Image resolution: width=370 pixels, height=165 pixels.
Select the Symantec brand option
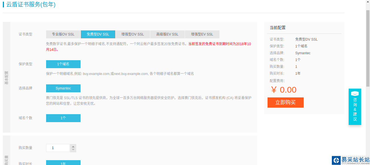pyautogui.click(x=63, y=88)
